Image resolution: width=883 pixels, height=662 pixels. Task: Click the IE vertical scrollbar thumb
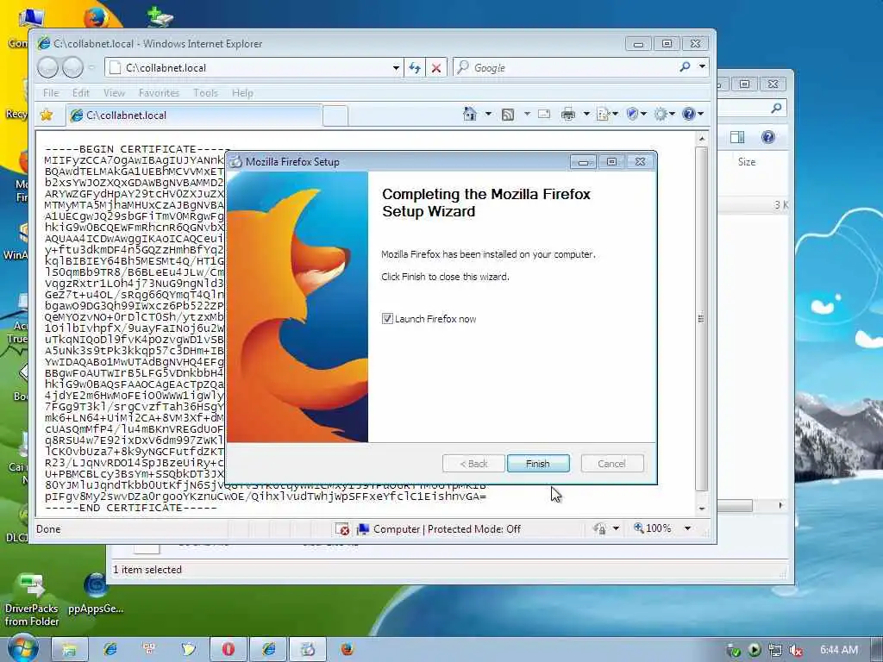702,319
